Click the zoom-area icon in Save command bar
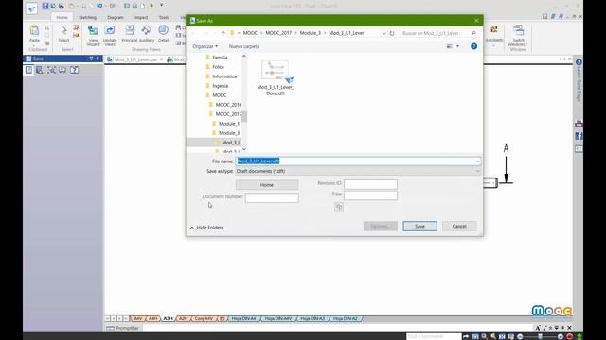The height and width of the screenshot is (340, 606). [x=51, y=70]
